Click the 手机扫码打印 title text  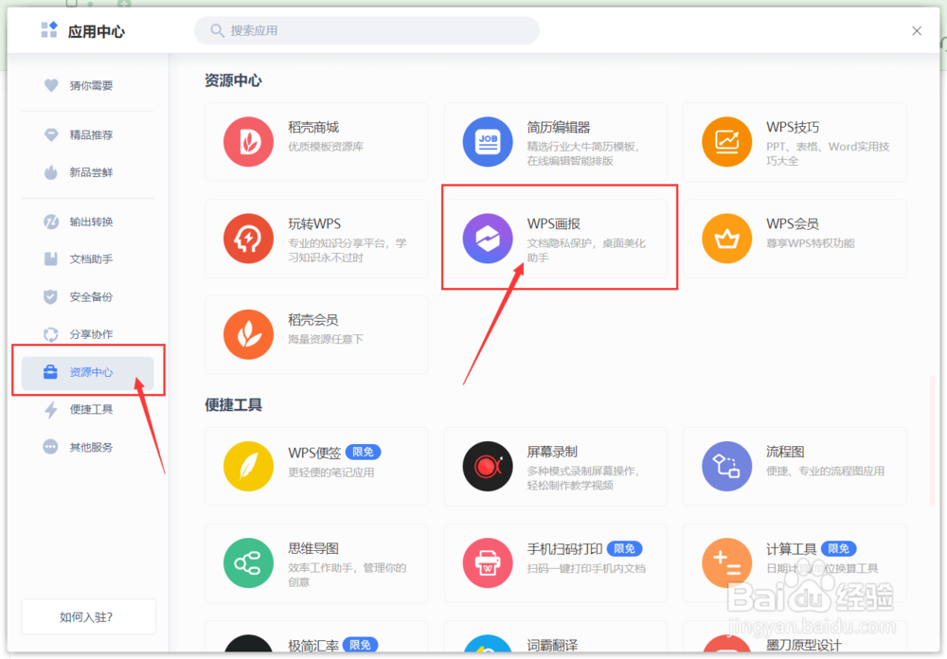564,548
